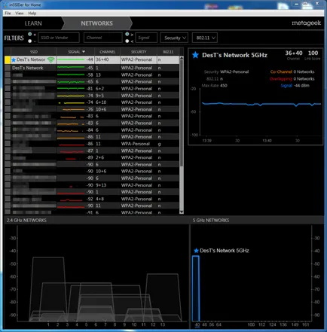Click the scroll up arrow of network list
Viewport: 327px width, 332px height.
(182, 58)
